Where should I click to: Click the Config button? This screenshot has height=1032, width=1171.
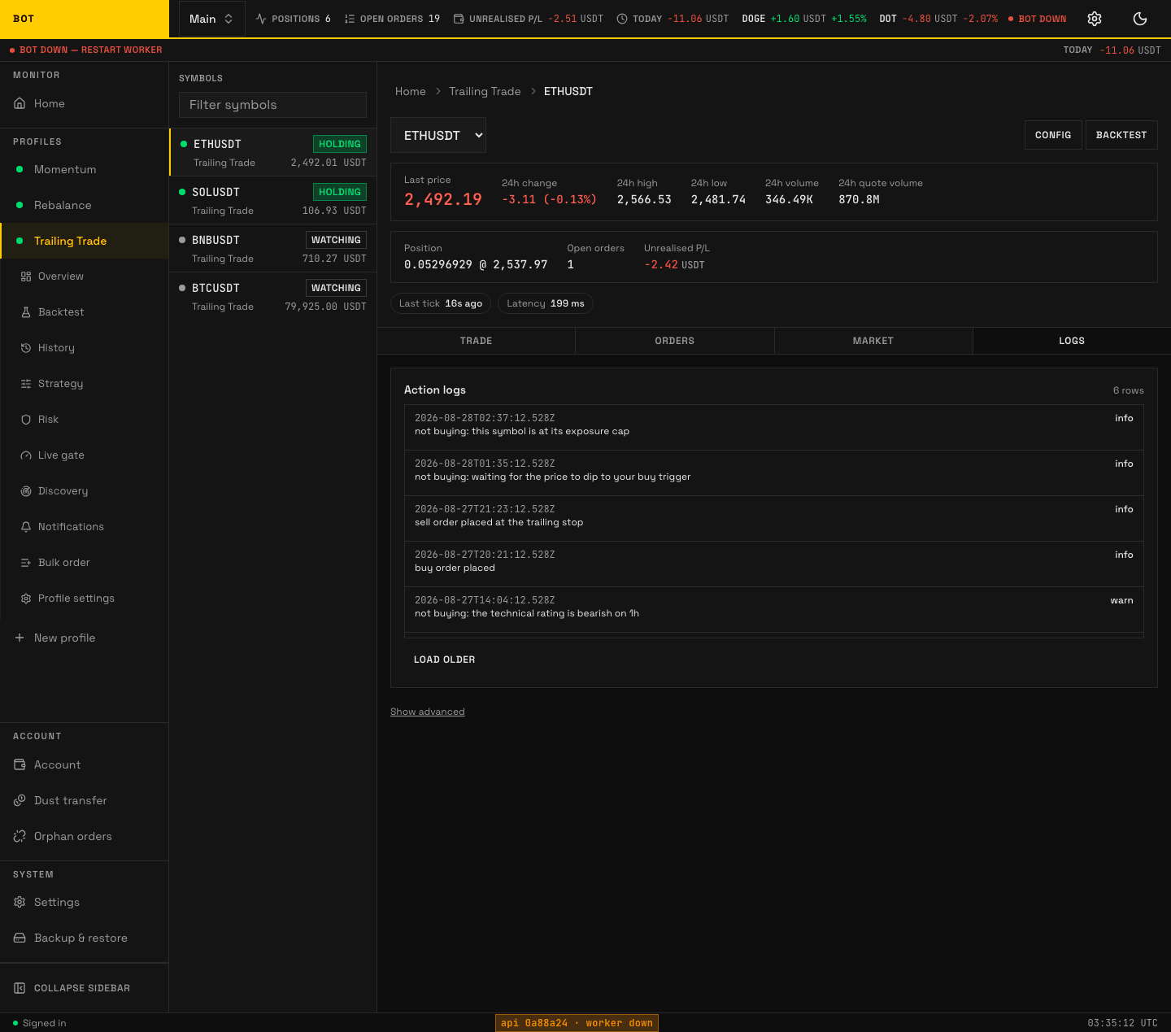[1053, 135]
